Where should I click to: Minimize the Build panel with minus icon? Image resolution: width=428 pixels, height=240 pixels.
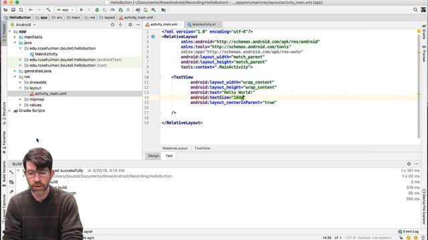click(x=417, y=164)
